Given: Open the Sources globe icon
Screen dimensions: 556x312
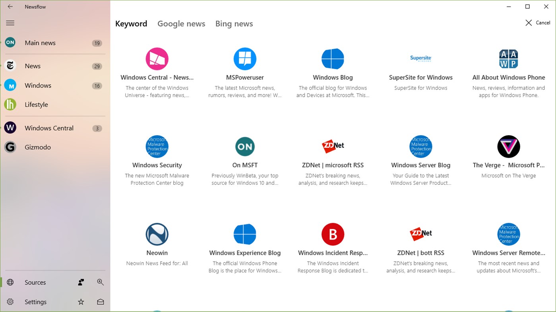Looking at the screenshot, I should pyautogui.click(x=10, y=282).
